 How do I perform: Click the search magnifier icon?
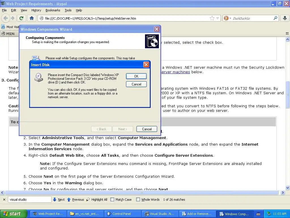(x=275, y=18)
